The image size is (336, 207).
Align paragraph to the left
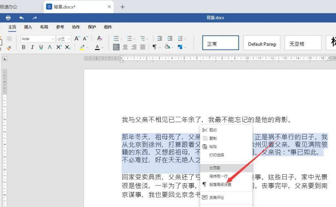(116, 47)
